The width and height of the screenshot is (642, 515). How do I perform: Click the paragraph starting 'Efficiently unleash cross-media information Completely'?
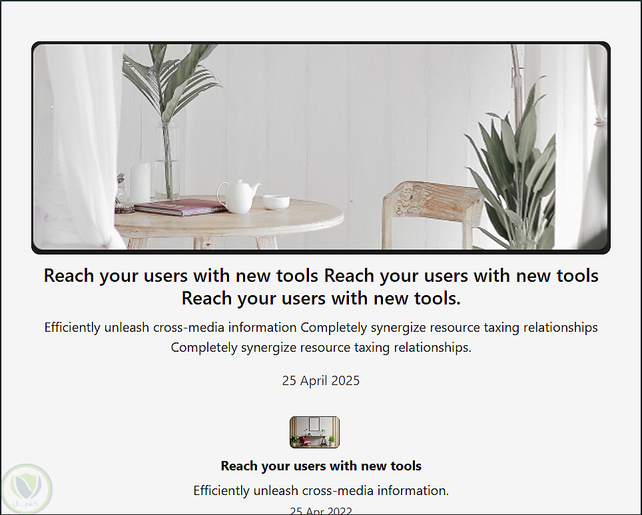point(321,337)
